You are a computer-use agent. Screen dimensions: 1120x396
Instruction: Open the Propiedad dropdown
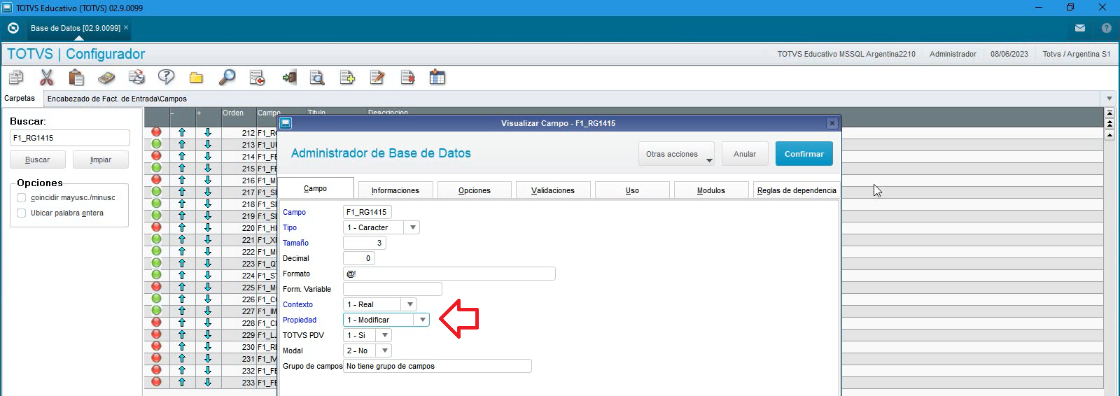tap(422, 320)
